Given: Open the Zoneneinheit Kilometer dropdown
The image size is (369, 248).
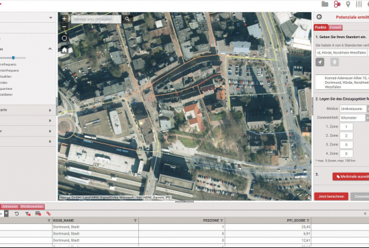Looking at the screenshot, I should click(354, 118).
